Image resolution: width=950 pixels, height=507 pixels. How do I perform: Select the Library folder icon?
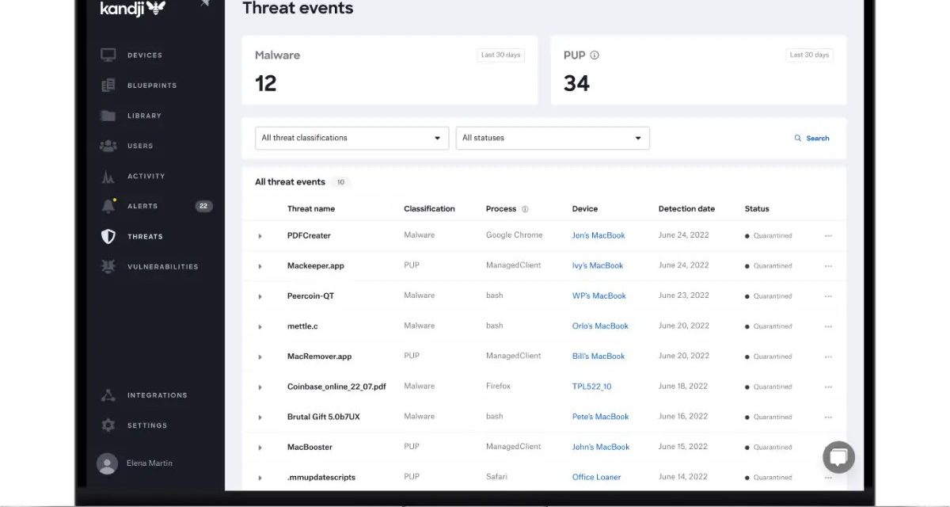click(x=108, y=116)
